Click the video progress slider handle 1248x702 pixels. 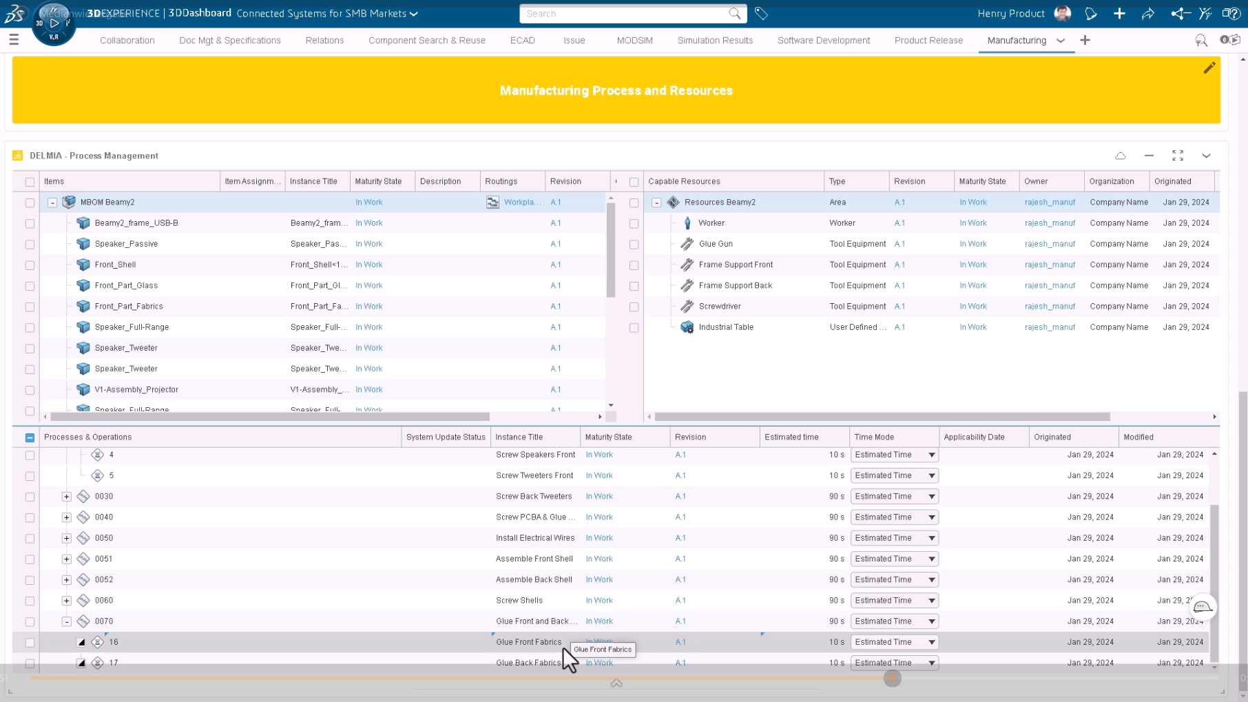[892, 679]
